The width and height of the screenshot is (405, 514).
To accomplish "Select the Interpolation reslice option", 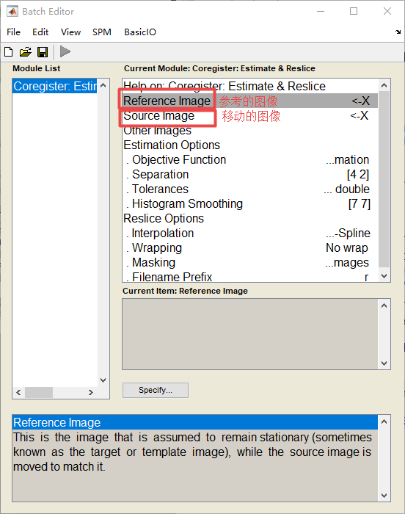I will (250, 233).
